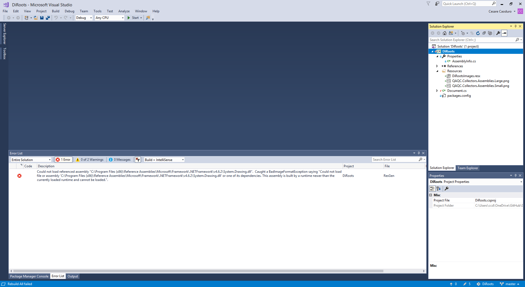The width and height of the screenshot is (525, 287).
Task: Toggle the 1 Error filter
Action: coord(63,160)
